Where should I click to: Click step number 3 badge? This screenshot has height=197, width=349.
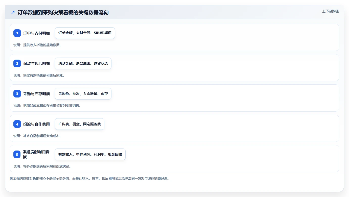tap(17, 94)
